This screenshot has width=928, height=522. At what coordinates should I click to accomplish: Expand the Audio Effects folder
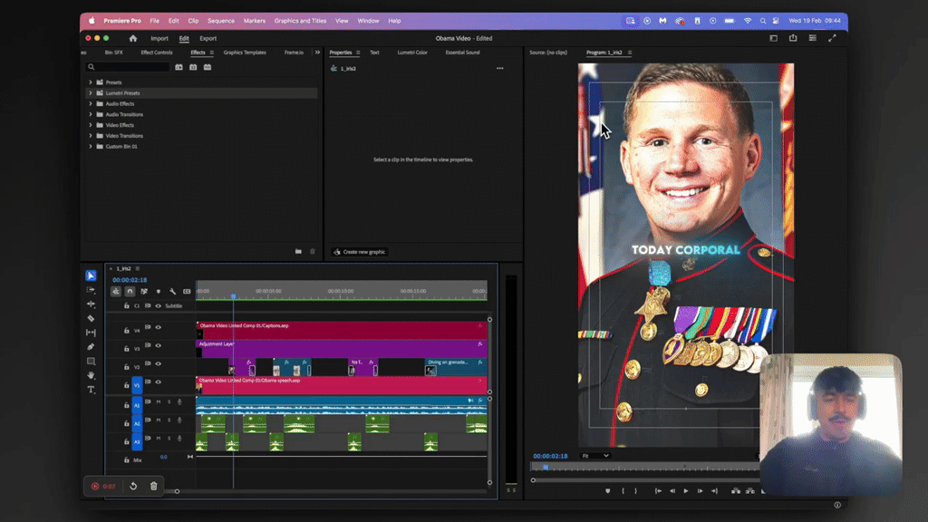91,103
